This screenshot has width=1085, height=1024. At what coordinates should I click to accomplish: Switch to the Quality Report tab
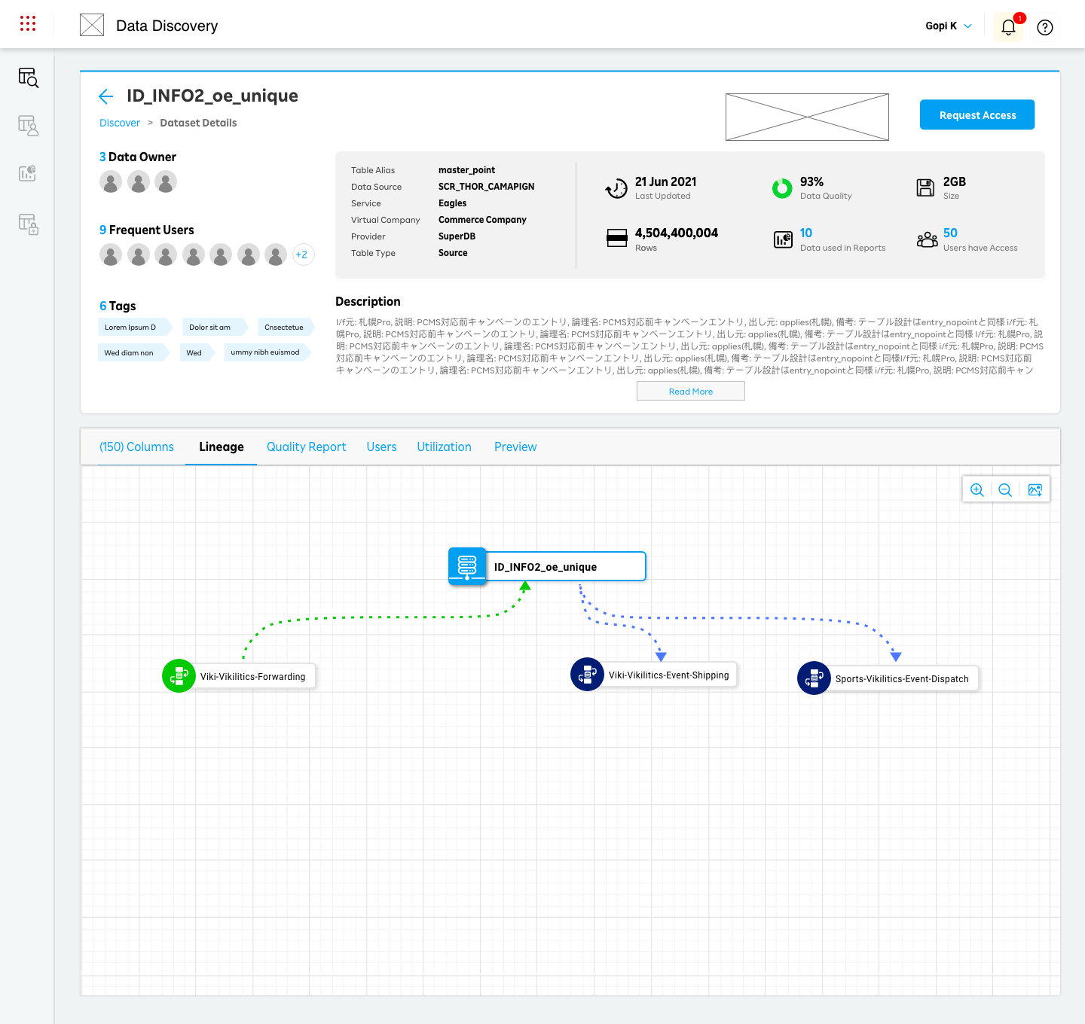coord(306,447)
